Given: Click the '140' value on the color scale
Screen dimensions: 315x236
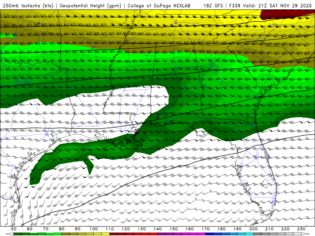Looking at the screenshot, I should [157, 229].
